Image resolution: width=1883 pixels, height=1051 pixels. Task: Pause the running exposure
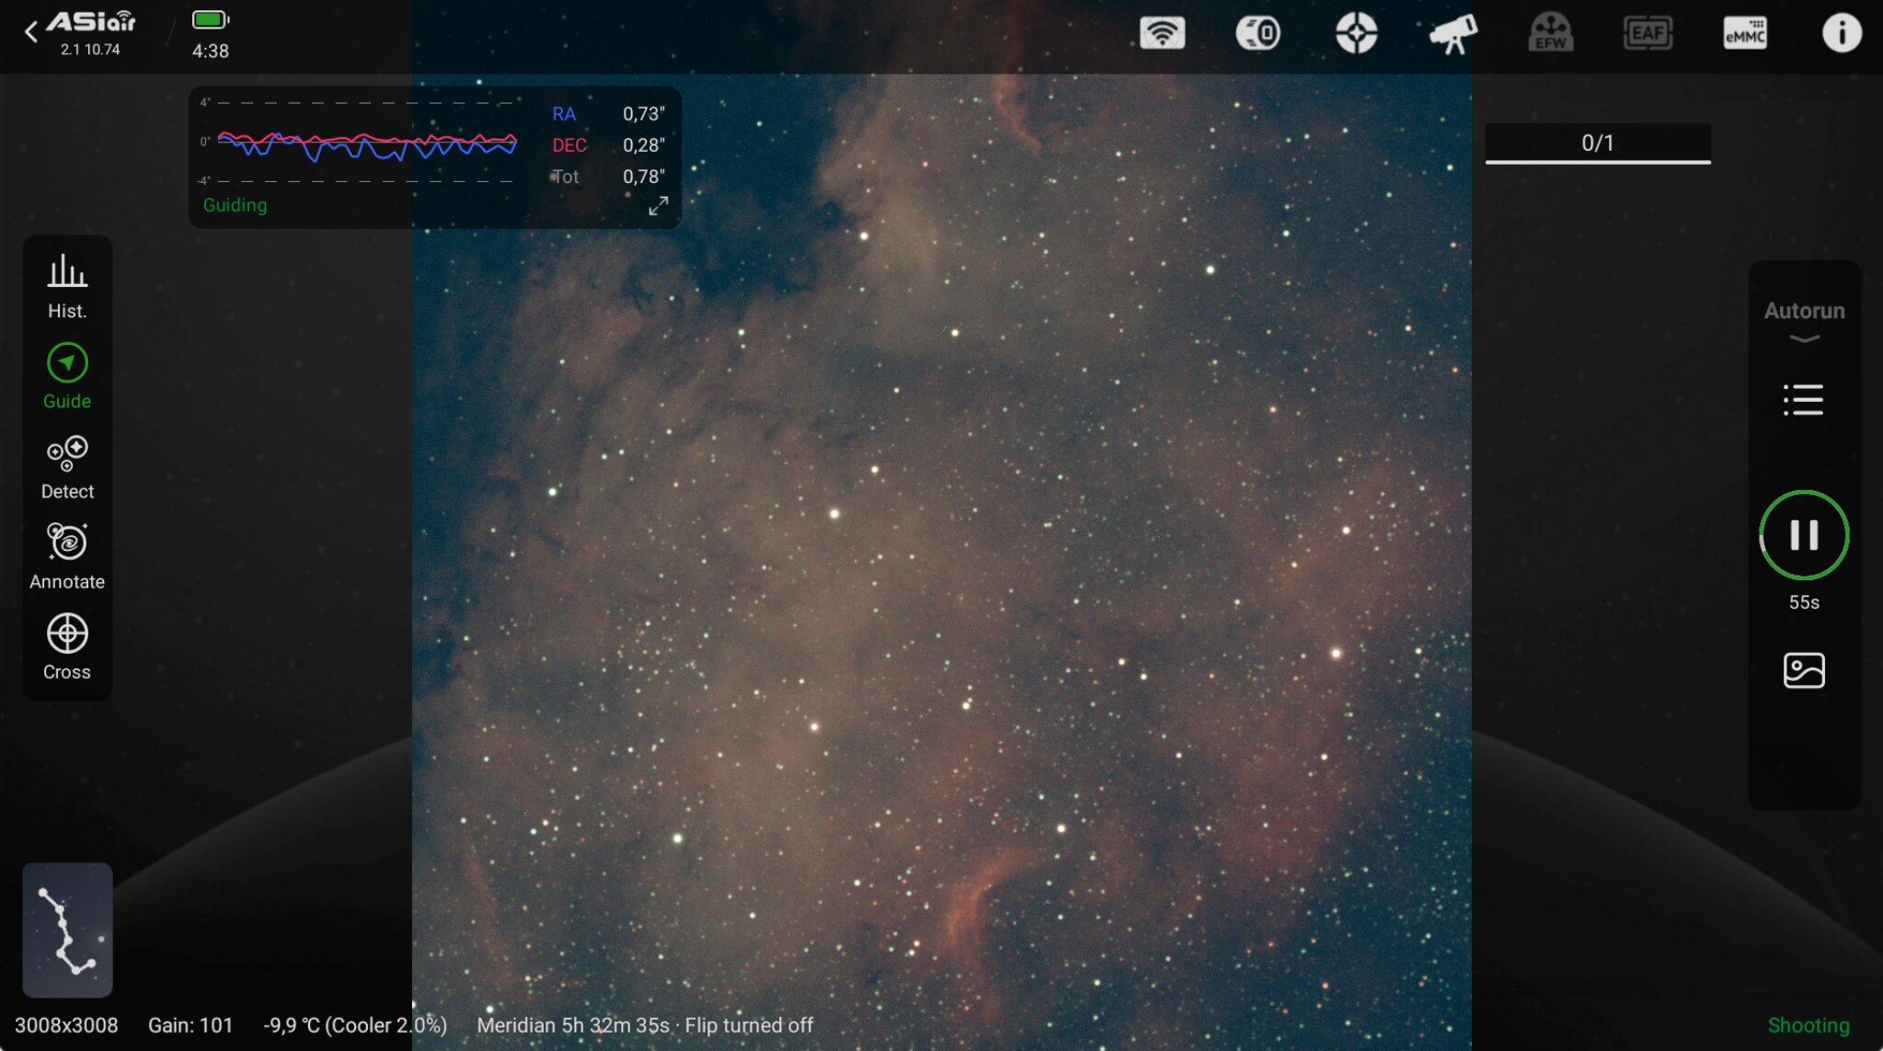(x=1803, y=535)
